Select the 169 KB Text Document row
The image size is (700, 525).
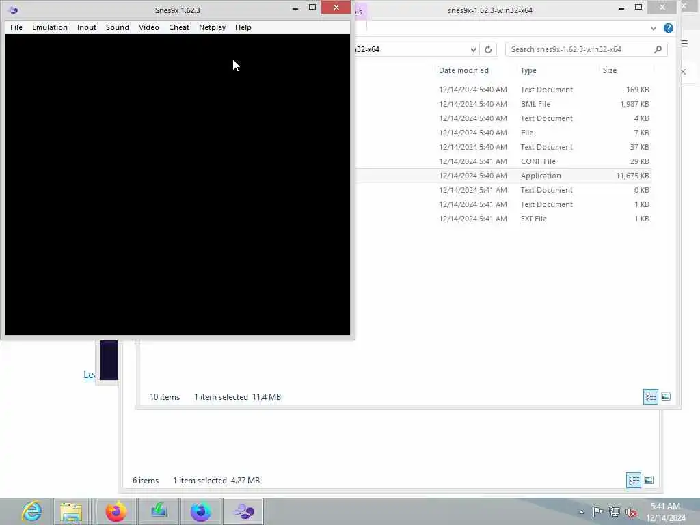pyautogui.click(x=504, y=90)
